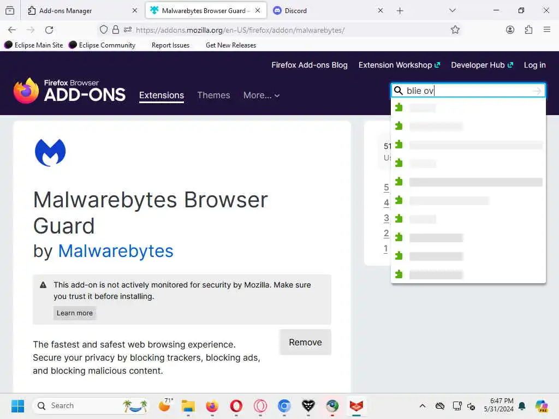Open Firefox View button

pos(10,11)
